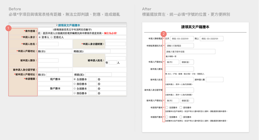Click 鄉鎮(區) field of 申請人戶籍地址 in Before form

[x=97, y=51]
